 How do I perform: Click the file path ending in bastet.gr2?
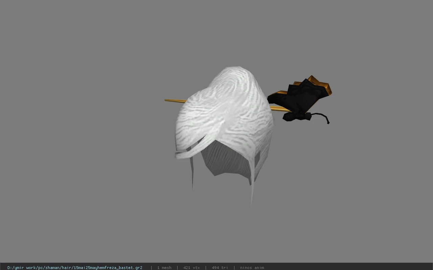coord(75,268)
